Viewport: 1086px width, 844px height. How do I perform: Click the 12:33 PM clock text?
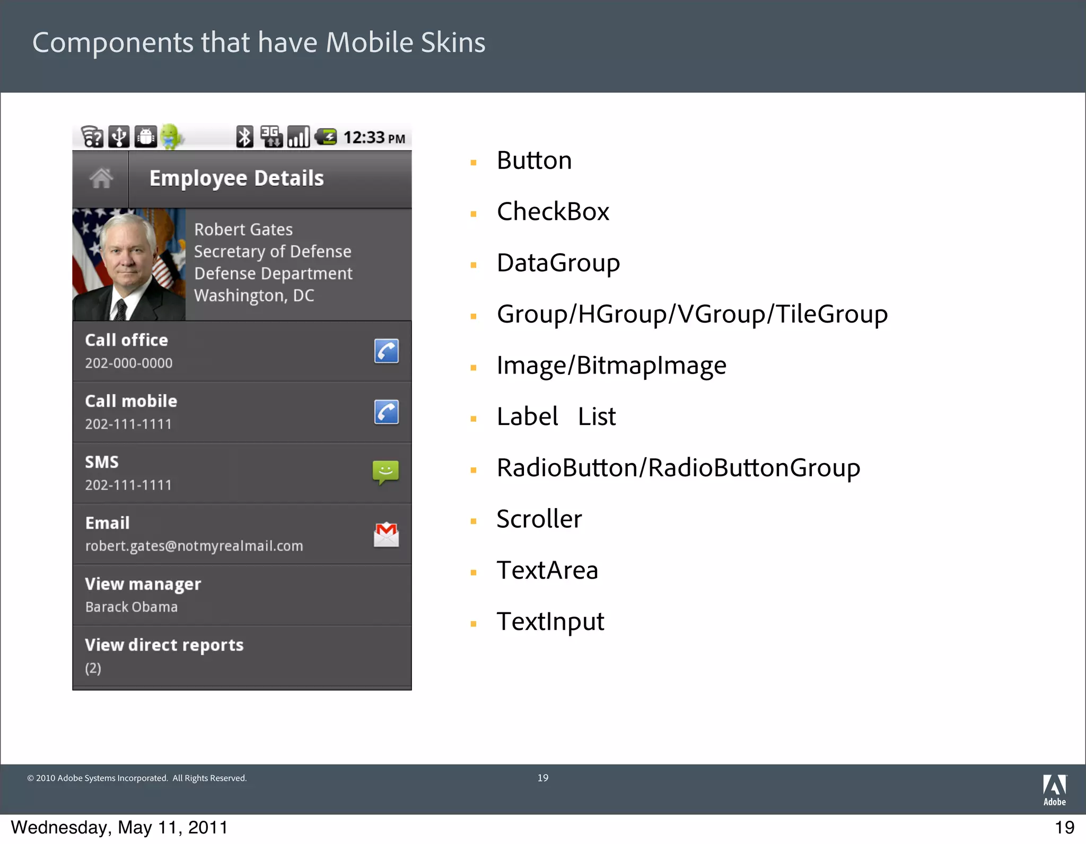point(374,138)
